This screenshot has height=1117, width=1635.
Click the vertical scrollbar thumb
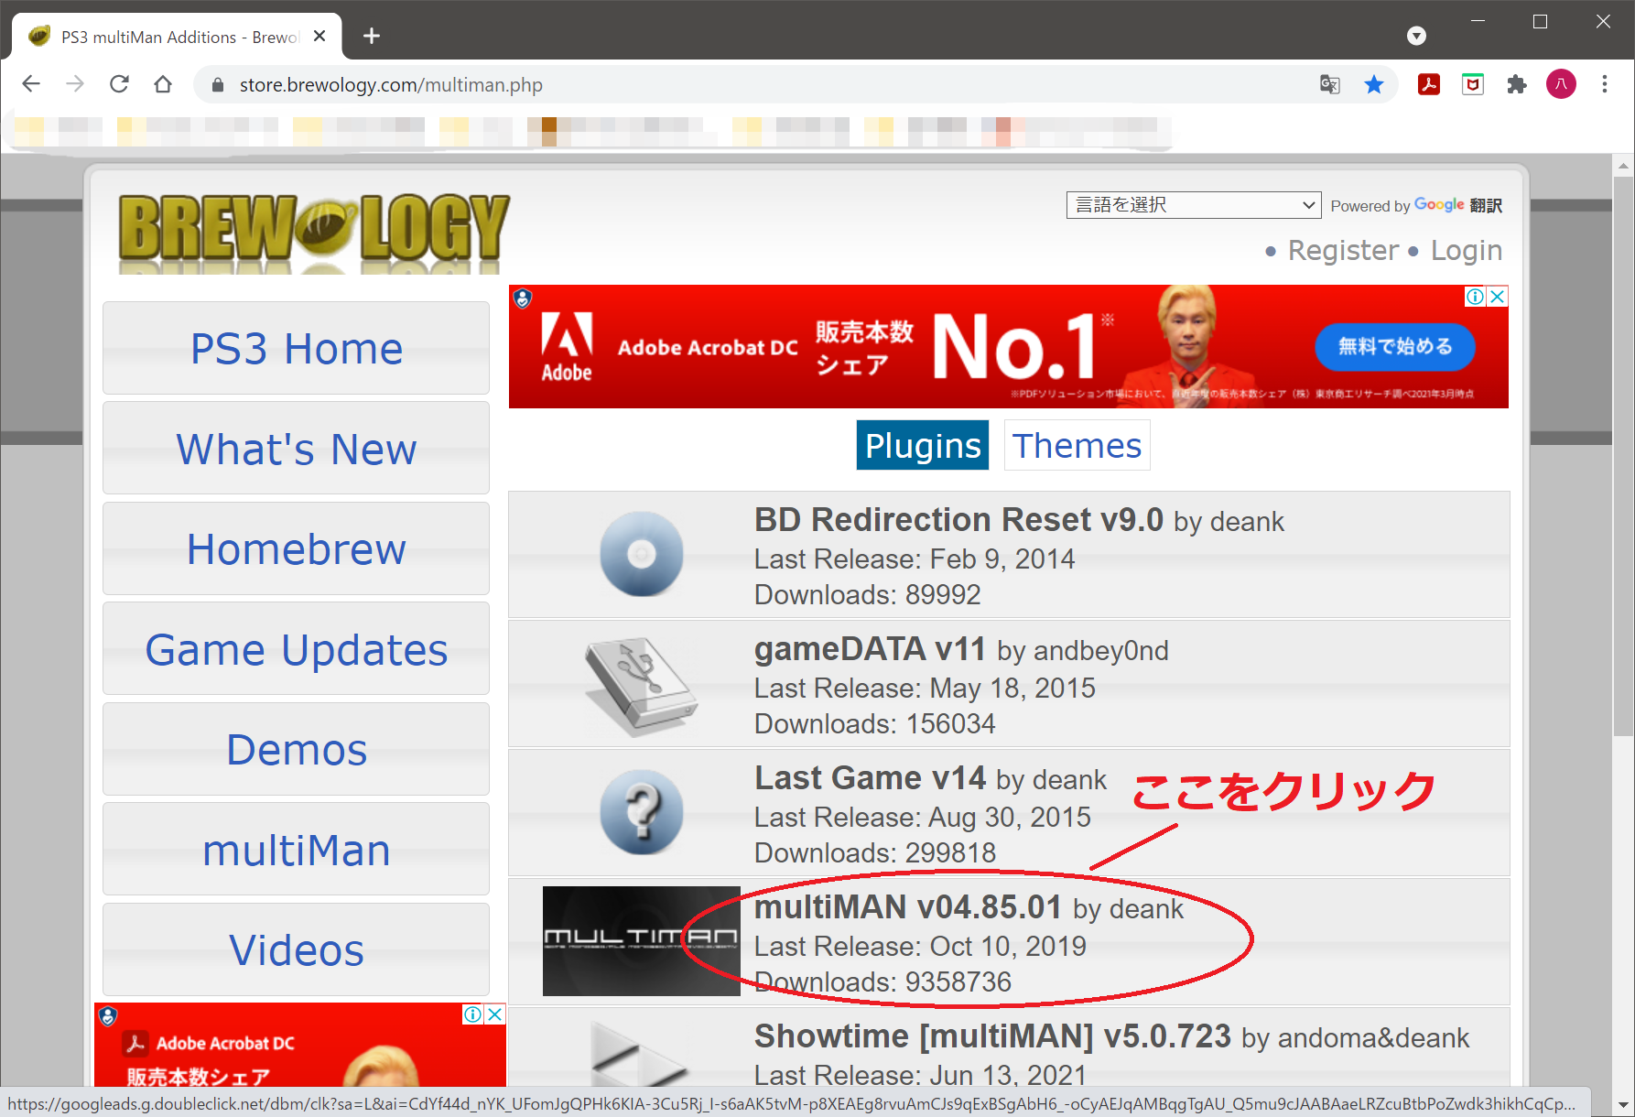click(x=1623, y=456)
